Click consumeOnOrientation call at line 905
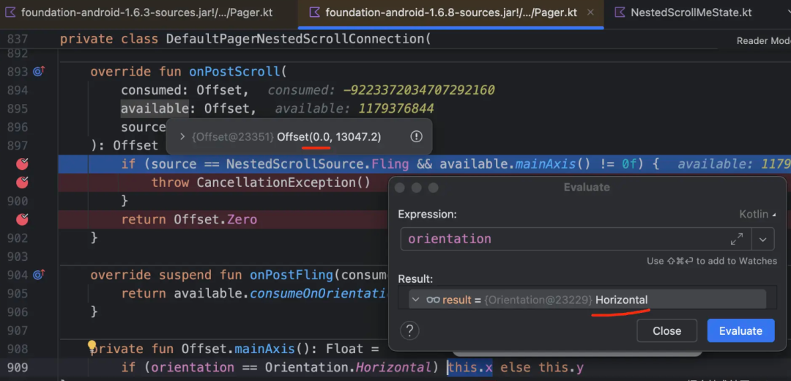The height and width of the screenshot is (381, 791). point(319,293)
